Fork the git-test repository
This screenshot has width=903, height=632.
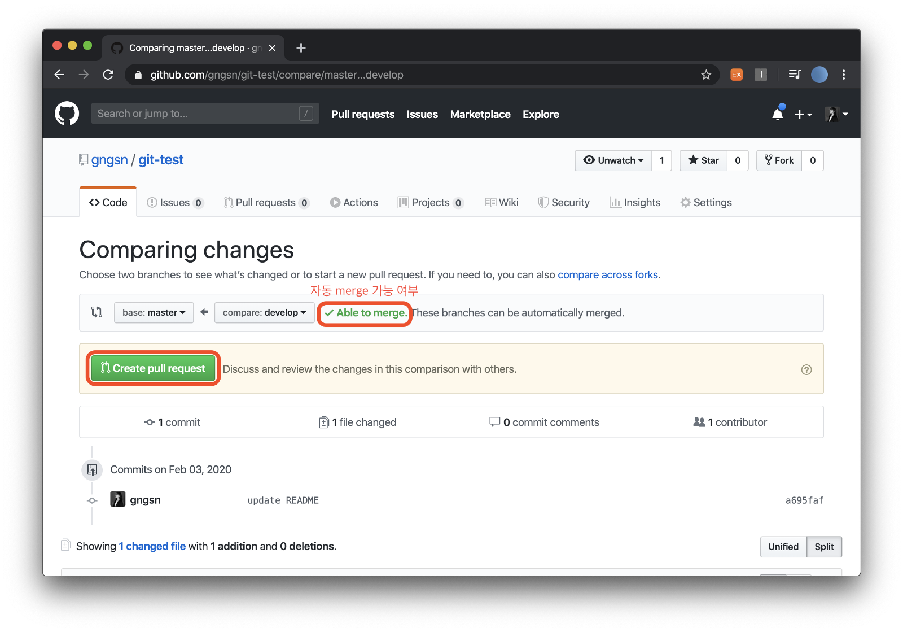[779, 160]
